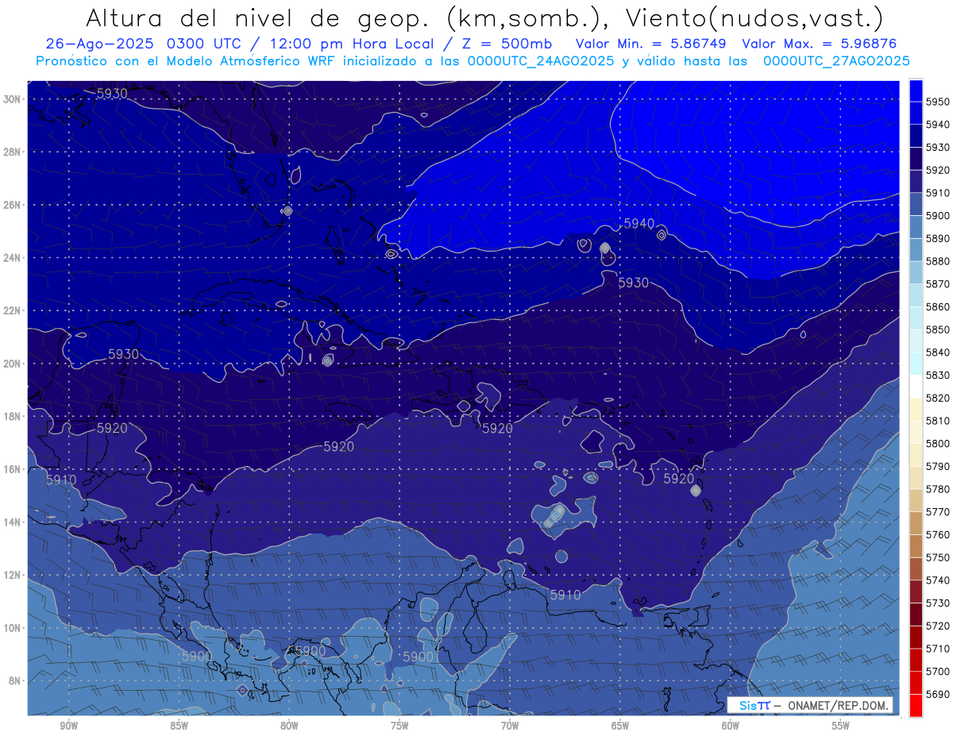Click legend swatch between 5940 and 5950
953x736 pixels.
[x=915, y=114]
